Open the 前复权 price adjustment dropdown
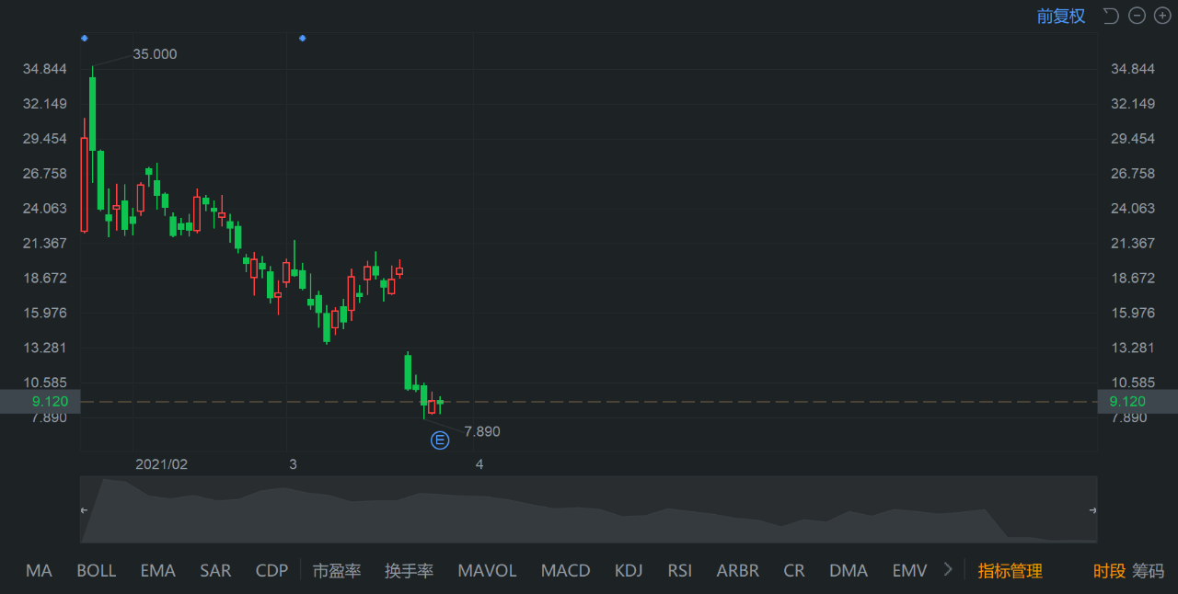Viewport: 1178px width, 594px height. pyautogui.click(x=1061, y=17)
